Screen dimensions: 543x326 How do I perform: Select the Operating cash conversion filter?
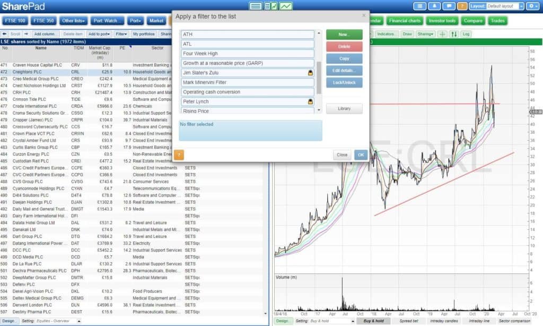coord(248,92)
